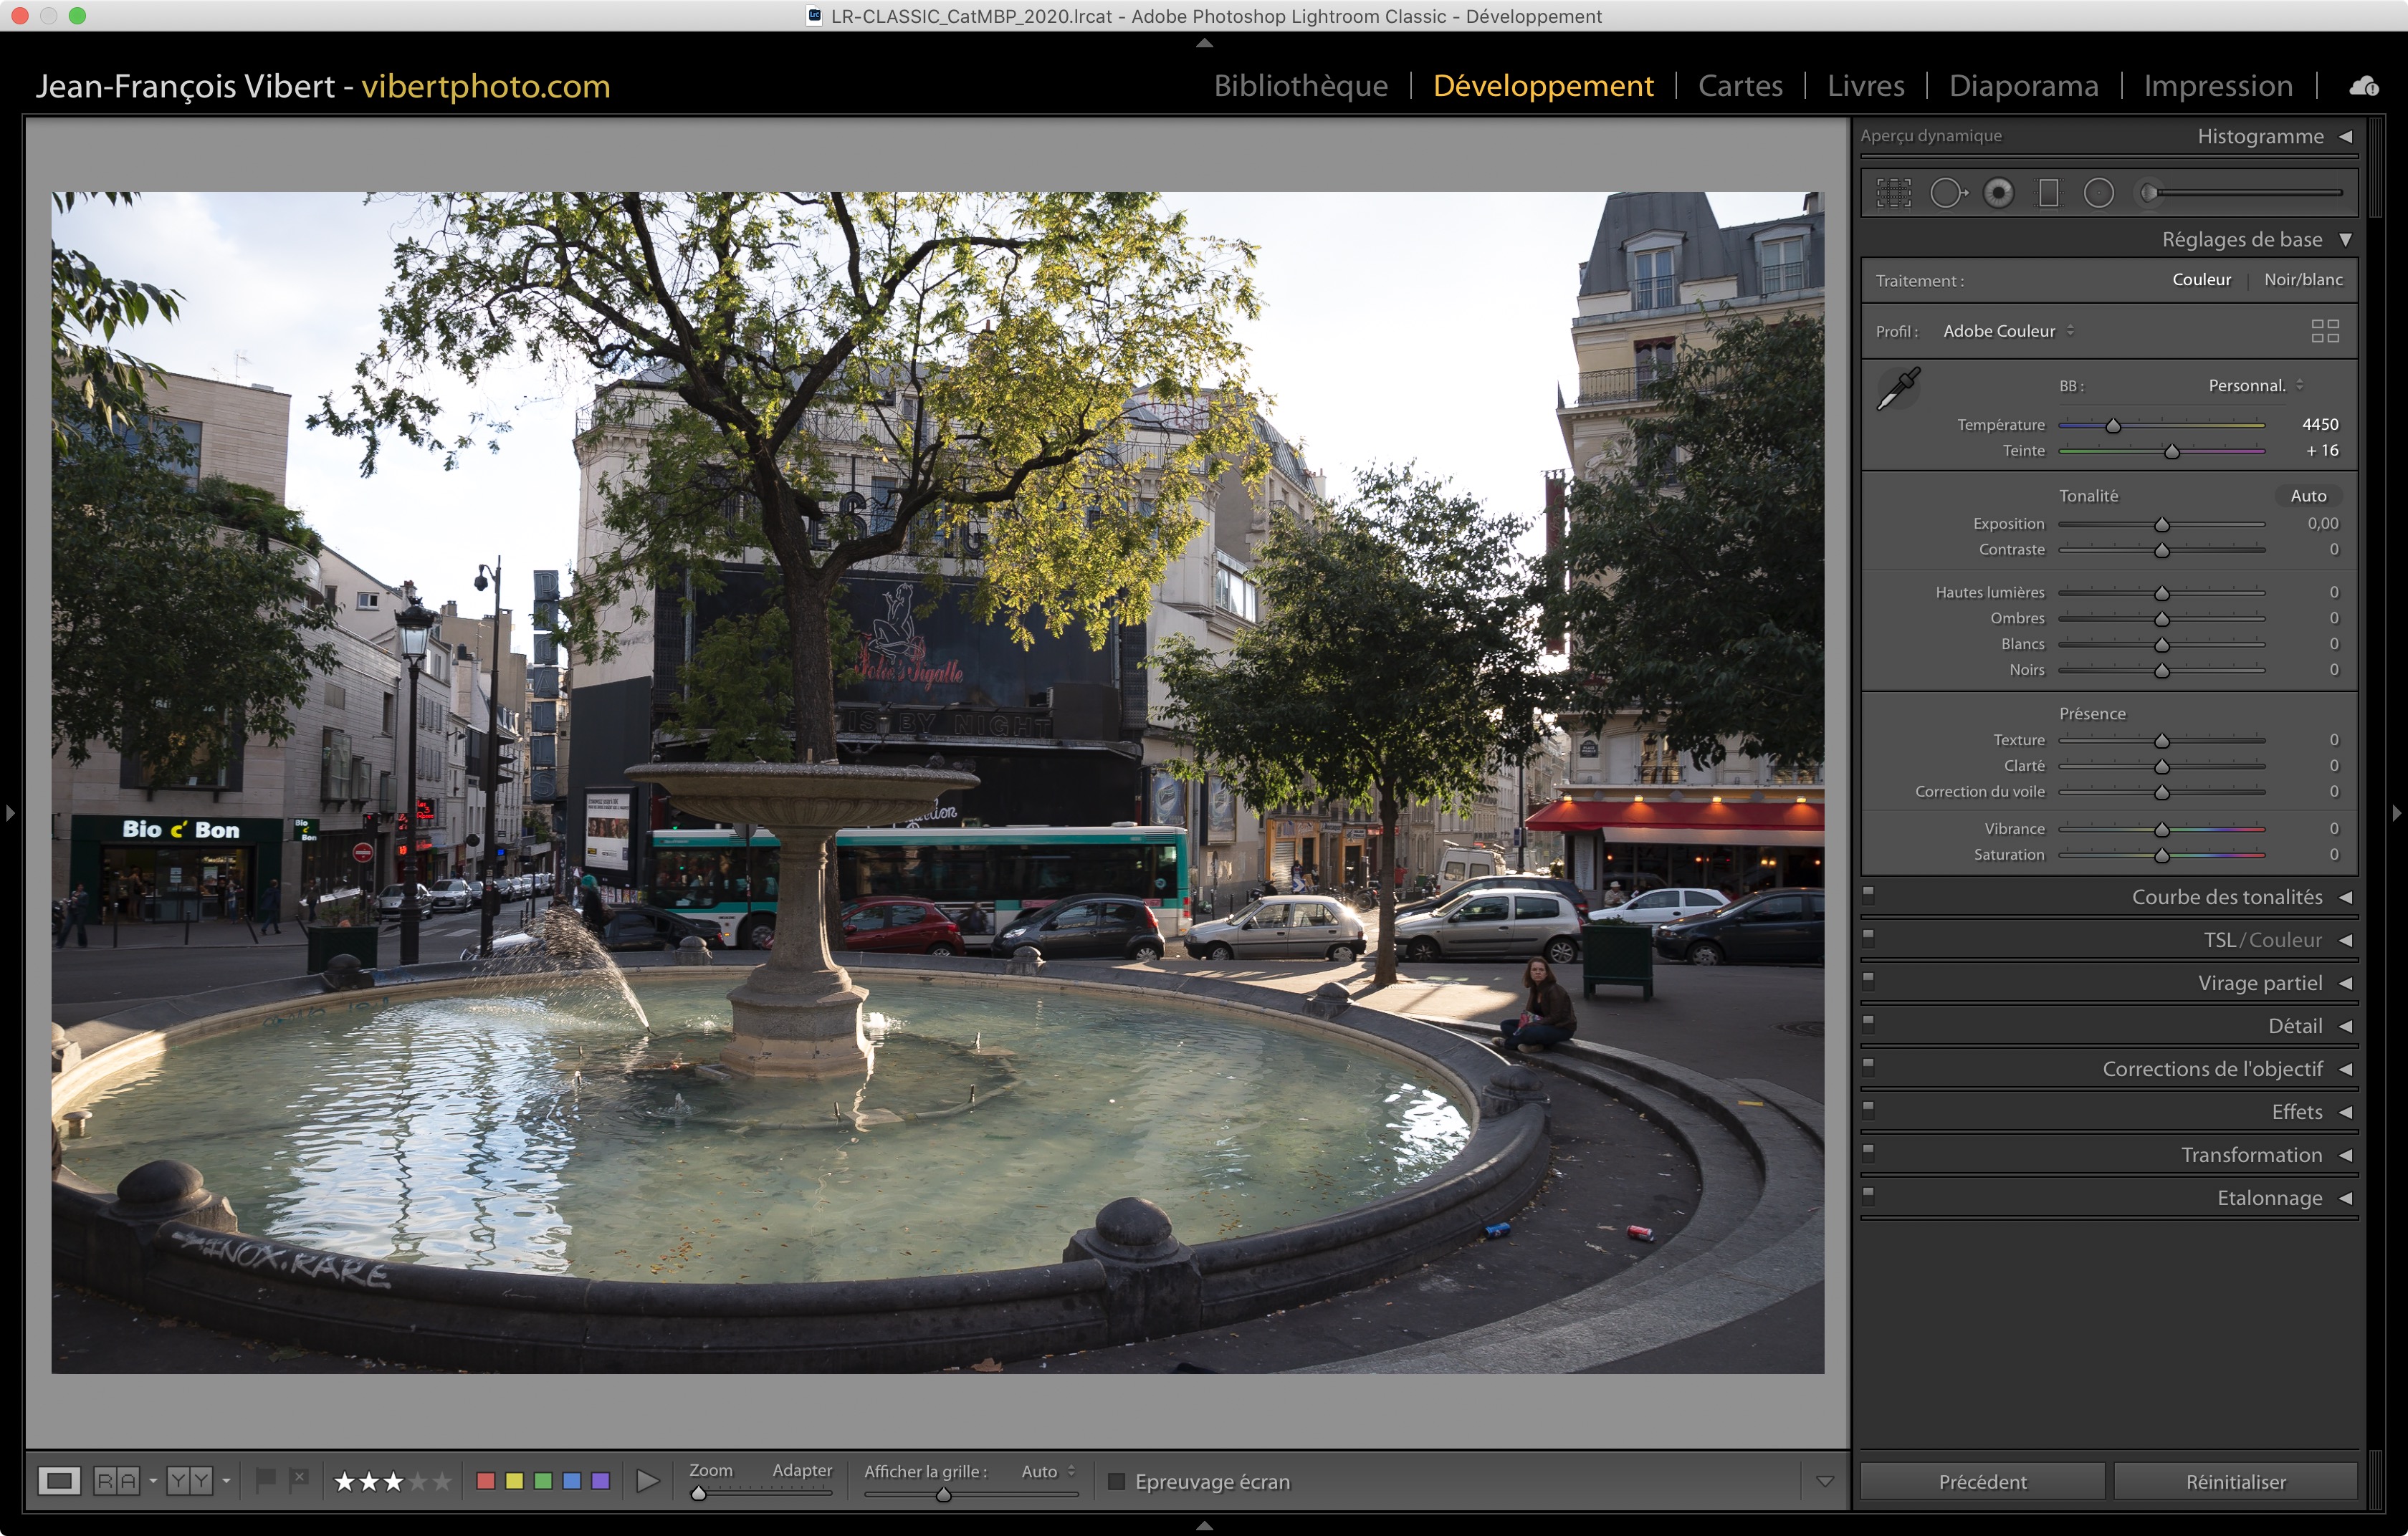Start the slideshow play button
The height and width of the screenshot is (1536, 2408).
[x=647, y=1480]
